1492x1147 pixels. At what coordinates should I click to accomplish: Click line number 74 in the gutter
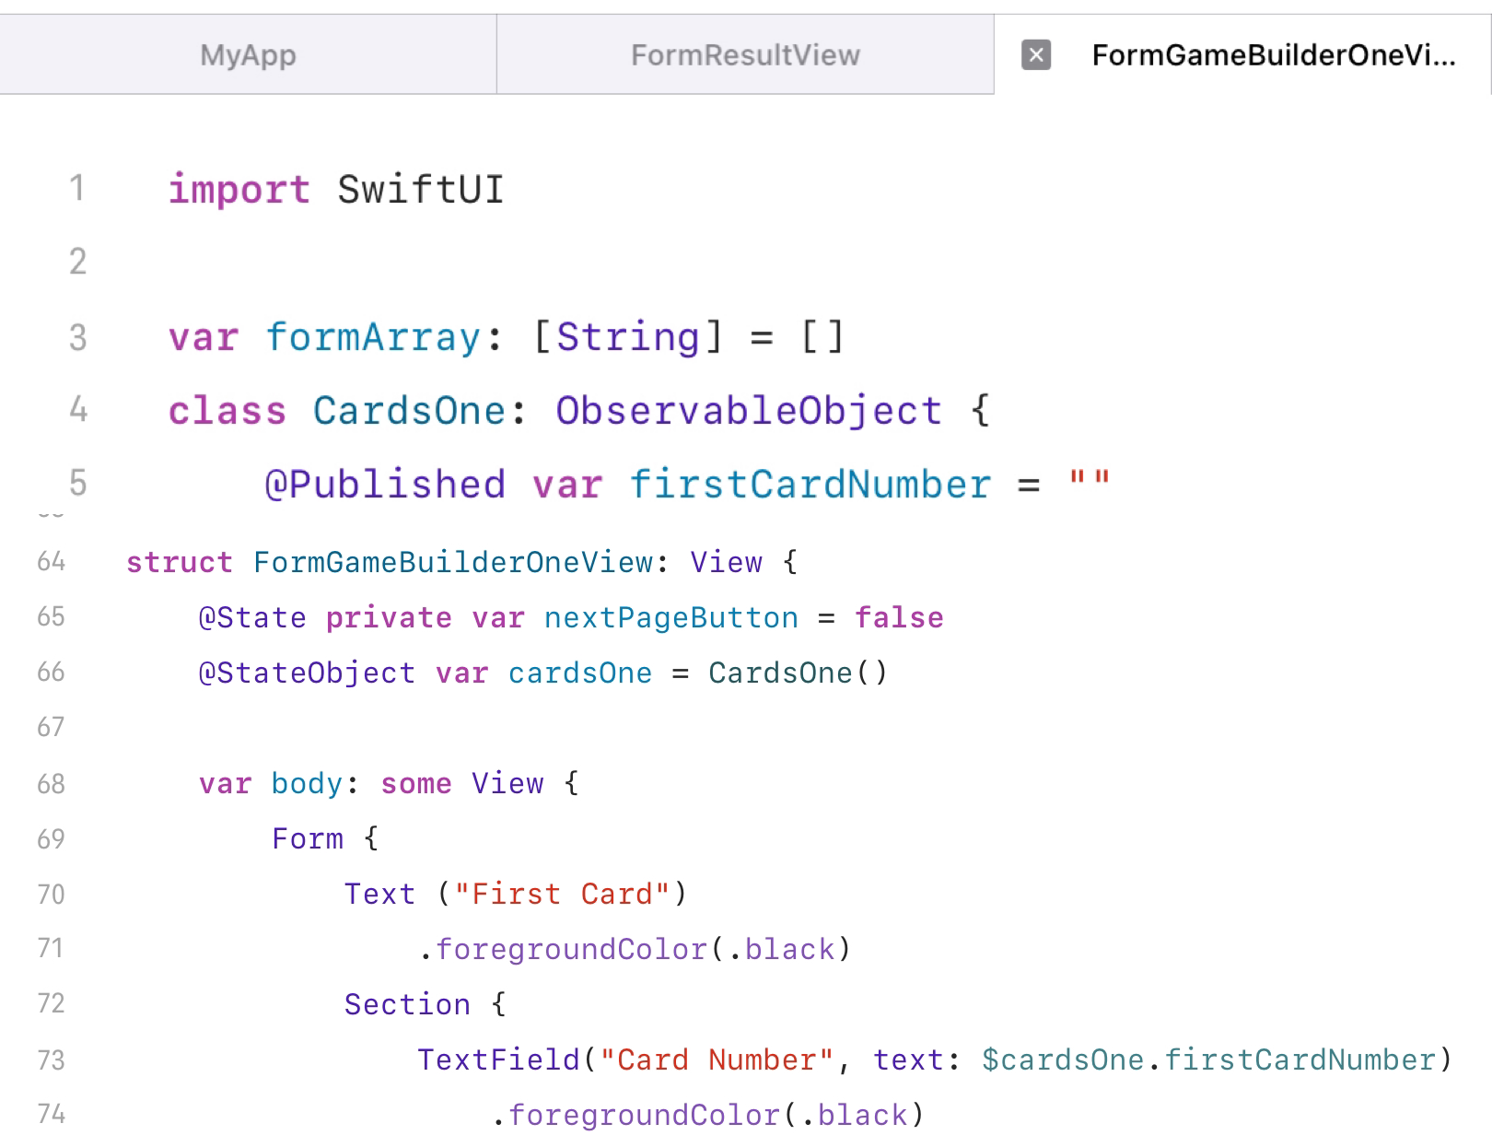tap(52, 1115)
